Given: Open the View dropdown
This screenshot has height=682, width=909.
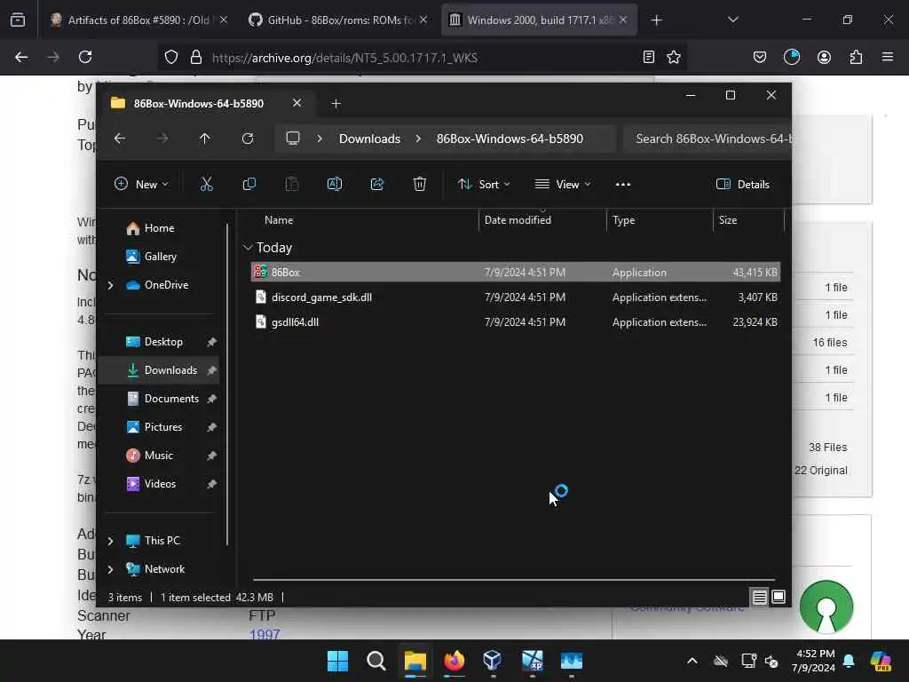Looking at the screenshot, I should [x=562, y=185].
